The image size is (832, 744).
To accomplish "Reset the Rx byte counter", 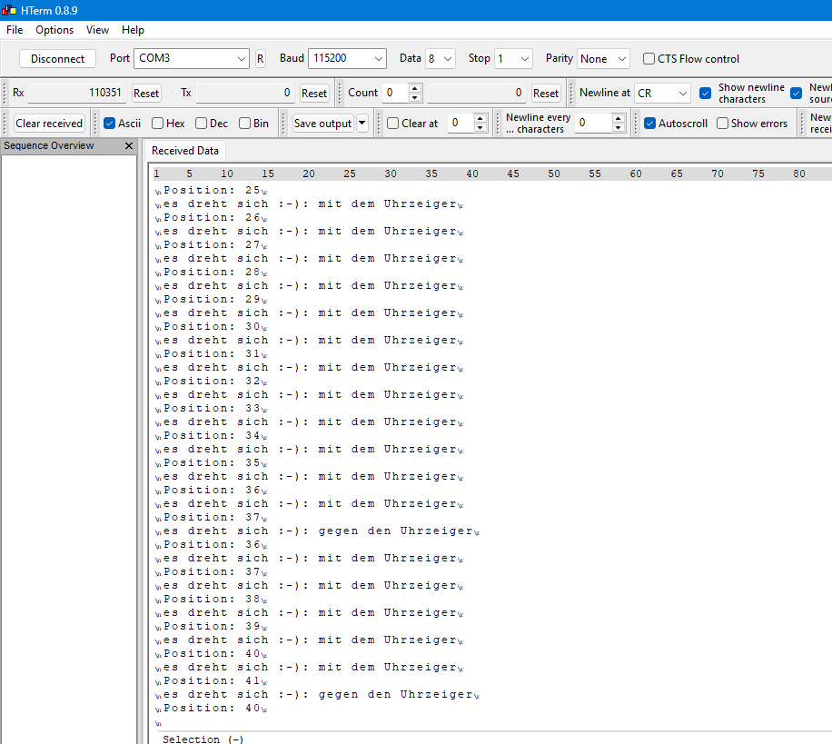I will 145,93.
